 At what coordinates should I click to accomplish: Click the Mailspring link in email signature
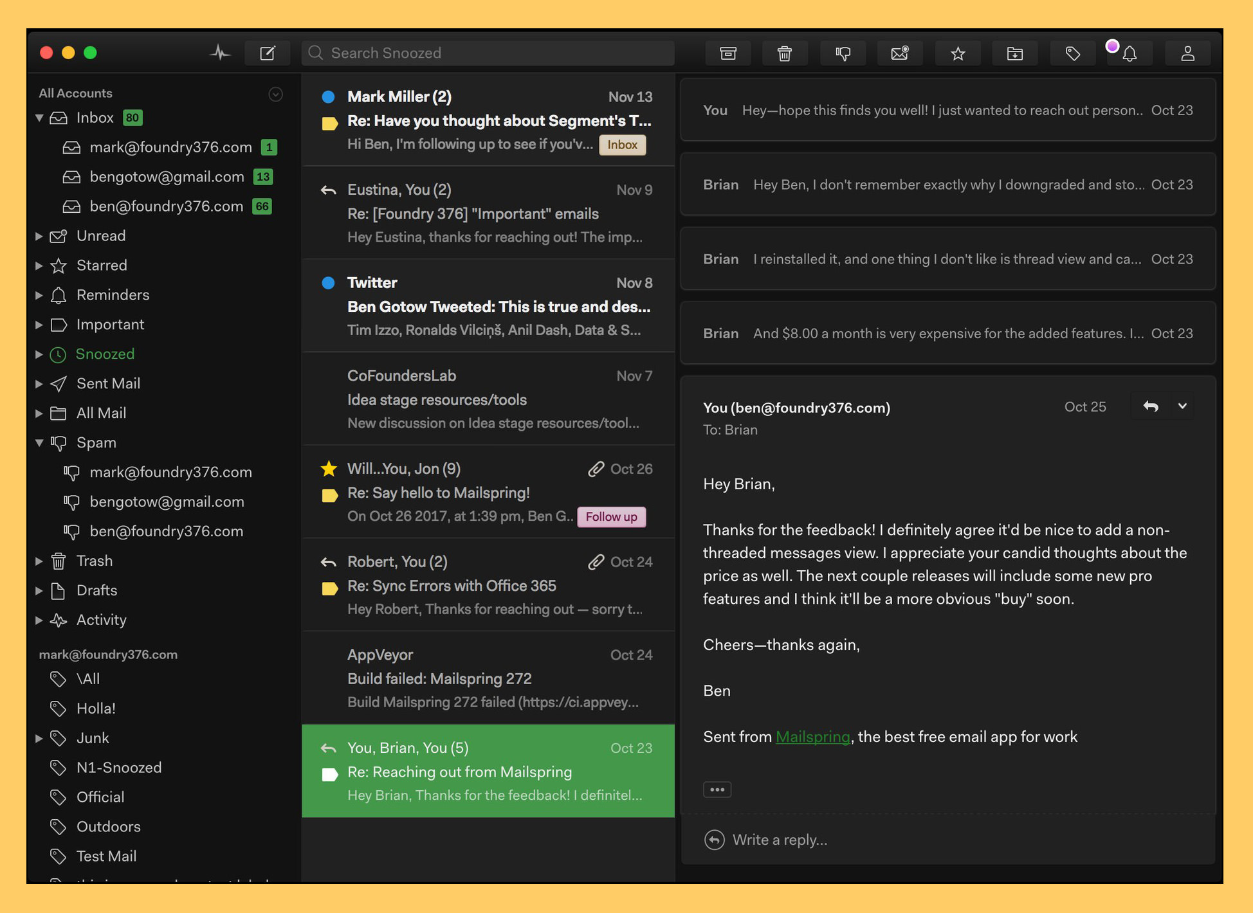click(x=813, y=736)
